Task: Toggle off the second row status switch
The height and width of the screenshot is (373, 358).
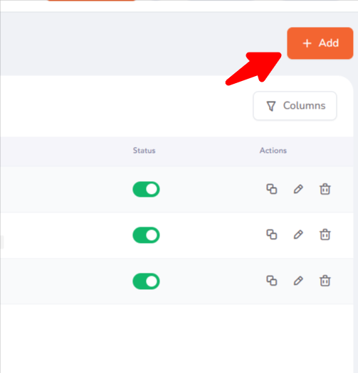Action: pos(146,235)
